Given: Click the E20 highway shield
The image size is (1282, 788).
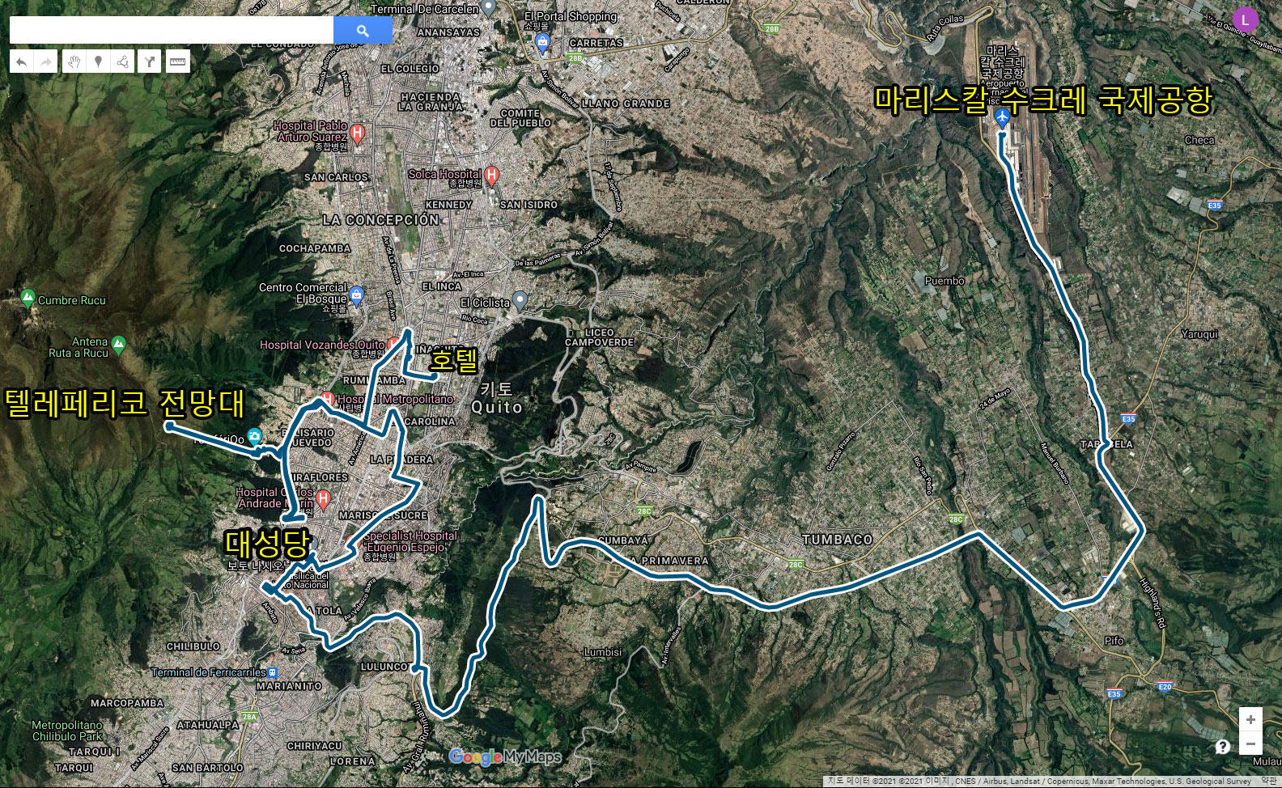Looking at the screenshot, I should [x=1165, y=687].
